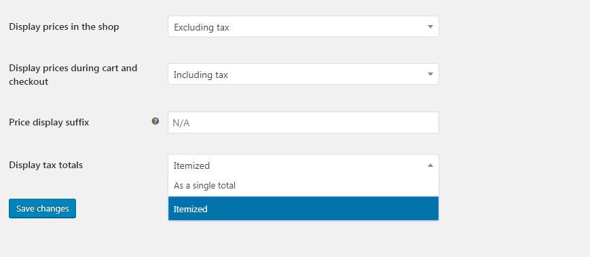The width and height of the screenshot is (590, 257).
Task: Pick As a single total from the tax totals list
Action: click(x=204, y=186)
